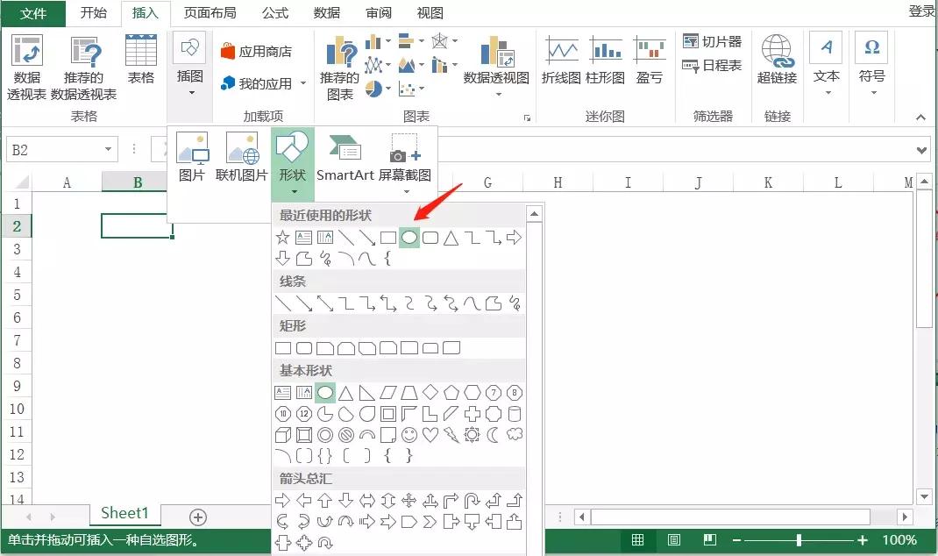
Task: Open the 视图 ribbon tab
Action: [x=429, y=13]
